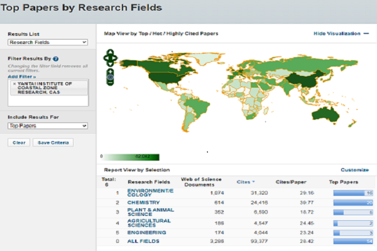This screenshot has width=377, height=251.
Task: Open the Results List dropdown
Action: (47, 43)
